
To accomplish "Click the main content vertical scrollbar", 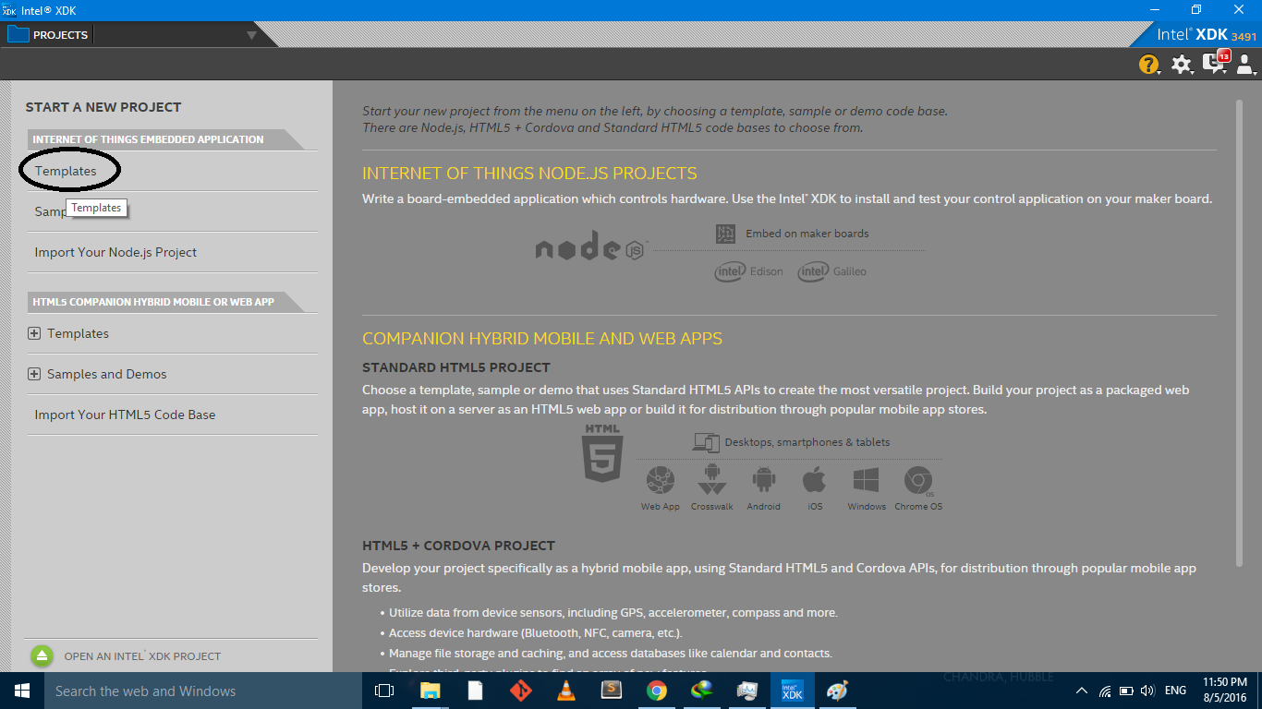I will [x=1239, y=332].
